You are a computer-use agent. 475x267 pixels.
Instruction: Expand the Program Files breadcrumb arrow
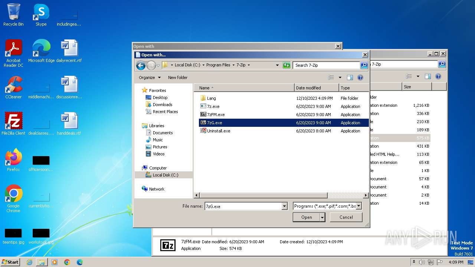point(233,65)
